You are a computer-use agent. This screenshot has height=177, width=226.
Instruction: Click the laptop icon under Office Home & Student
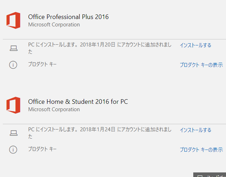coord(14,133)
